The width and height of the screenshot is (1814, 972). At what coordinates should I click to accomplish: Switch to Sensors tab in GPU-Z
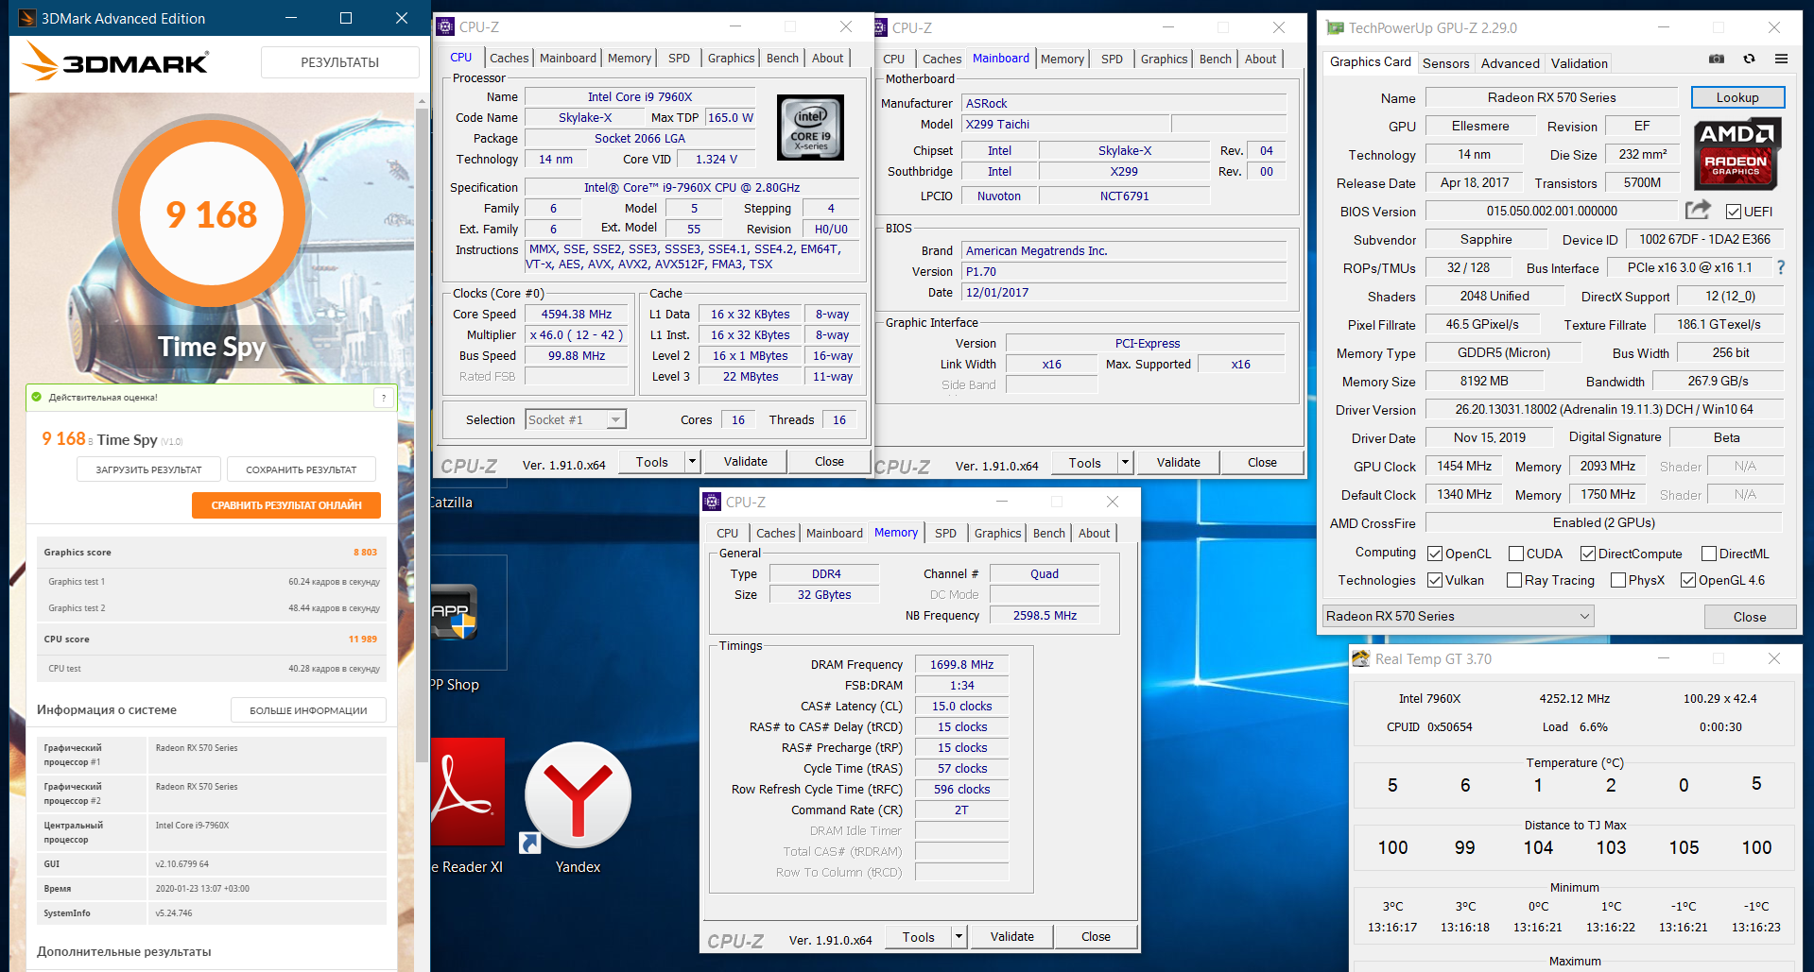pyautogui.click(x=1445, y=63)
